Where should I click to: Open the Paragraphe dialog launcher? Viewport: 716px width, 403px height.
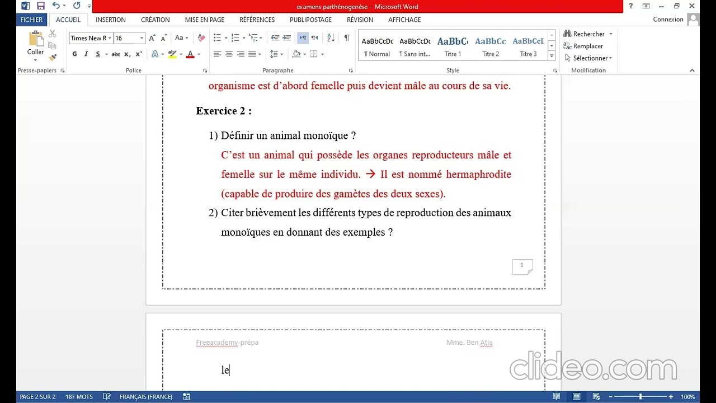coord(351,71)
